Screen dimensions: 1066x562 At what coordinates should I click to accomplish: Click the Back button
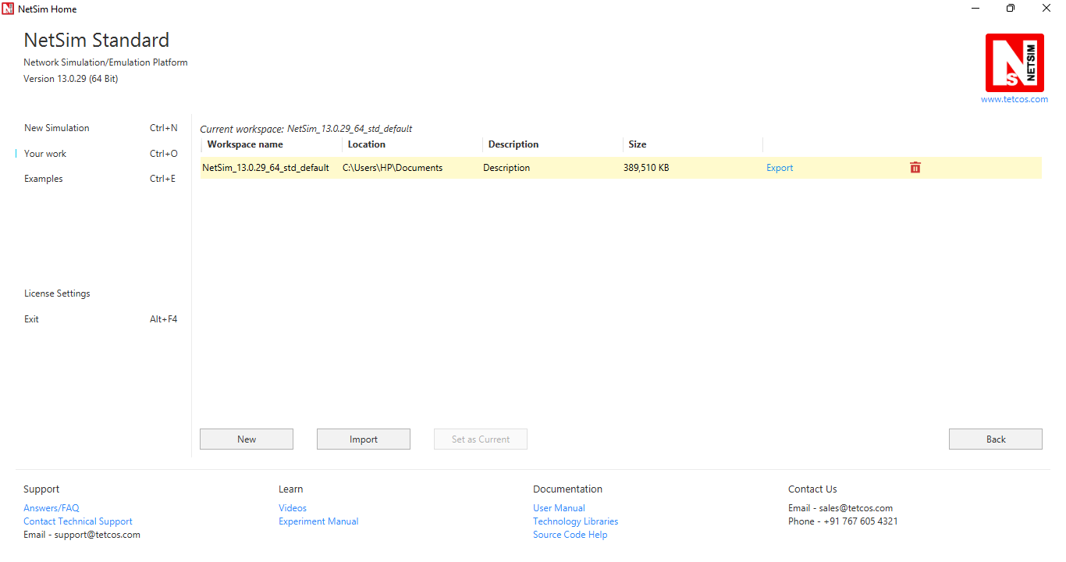coord(996,439)
